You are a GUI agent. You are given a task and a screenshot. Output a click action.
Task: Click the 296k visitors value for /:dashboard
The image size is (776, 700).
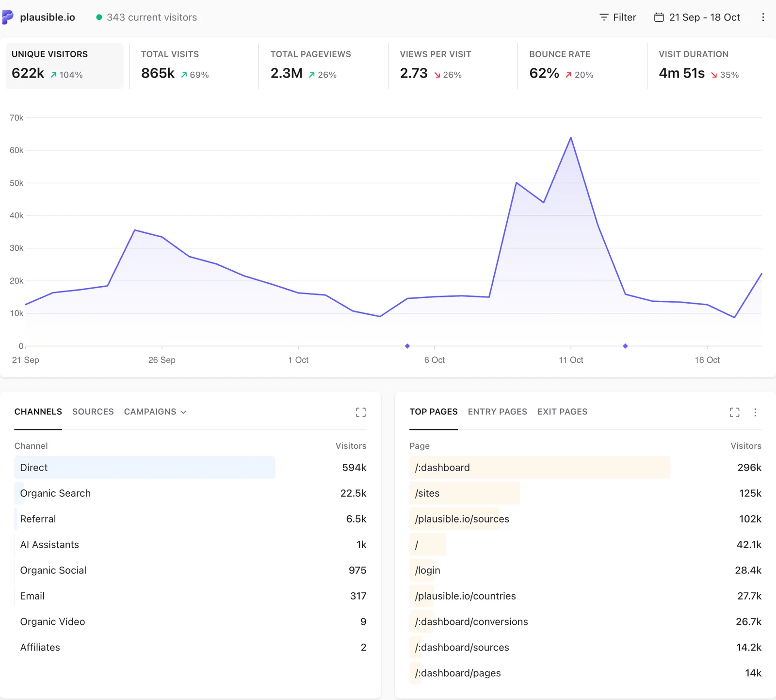749,468
